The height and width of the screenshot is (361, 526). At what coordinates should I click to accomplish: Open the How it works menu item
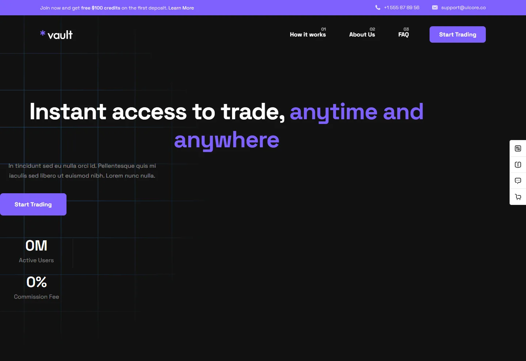tap(308, 34)
